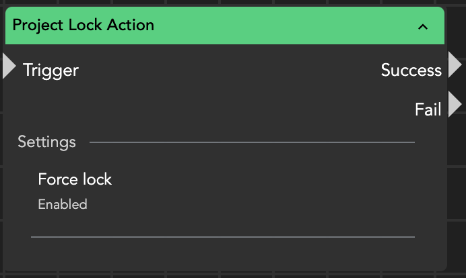Click the Success output port arrow
The height and width of the screenshot is (278, 466).
tap(455, 65)
